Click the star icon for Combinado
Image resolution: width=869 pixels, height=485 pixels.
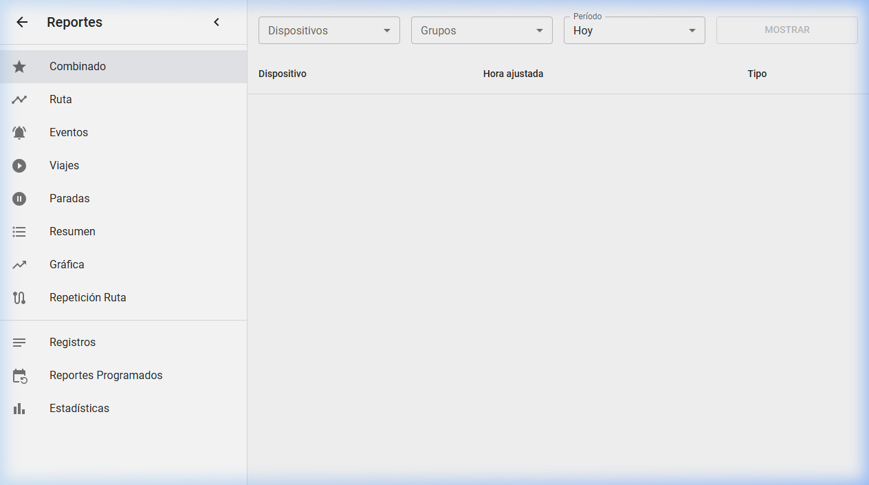pyautogui.click(x=19, y=67)
